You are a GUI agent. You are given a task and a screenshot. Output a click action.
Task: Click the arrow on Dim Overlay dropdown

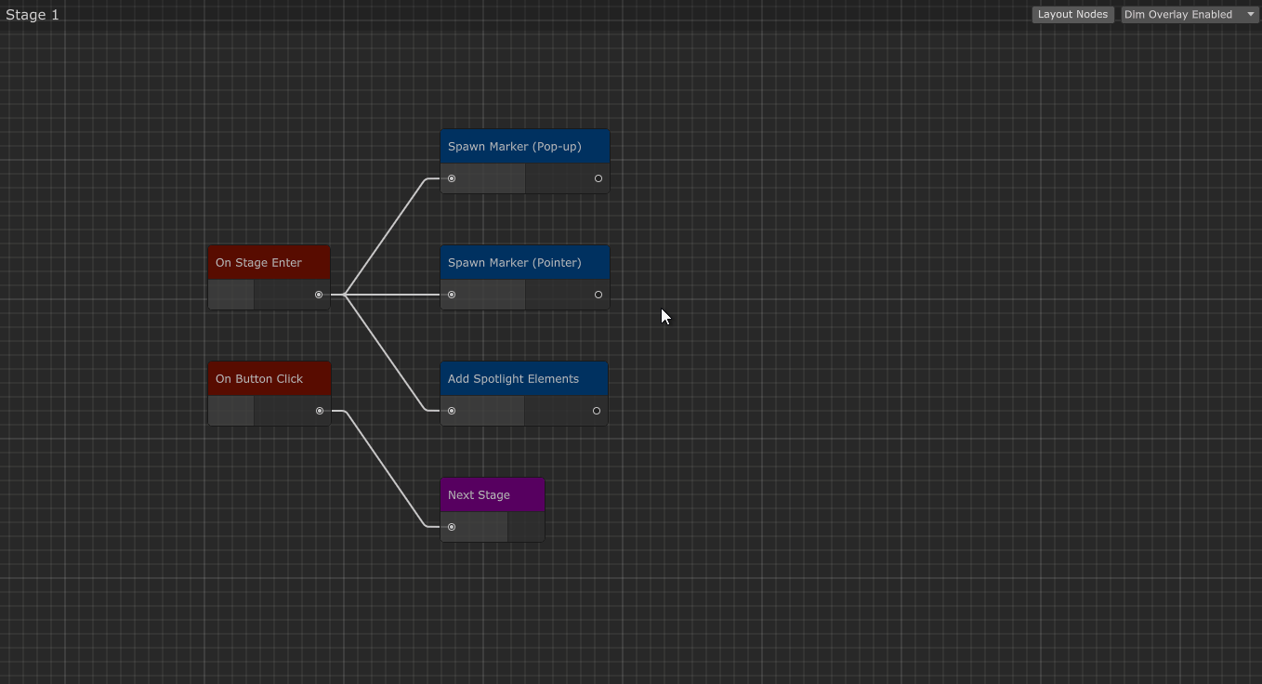(x=1251, y=15)
